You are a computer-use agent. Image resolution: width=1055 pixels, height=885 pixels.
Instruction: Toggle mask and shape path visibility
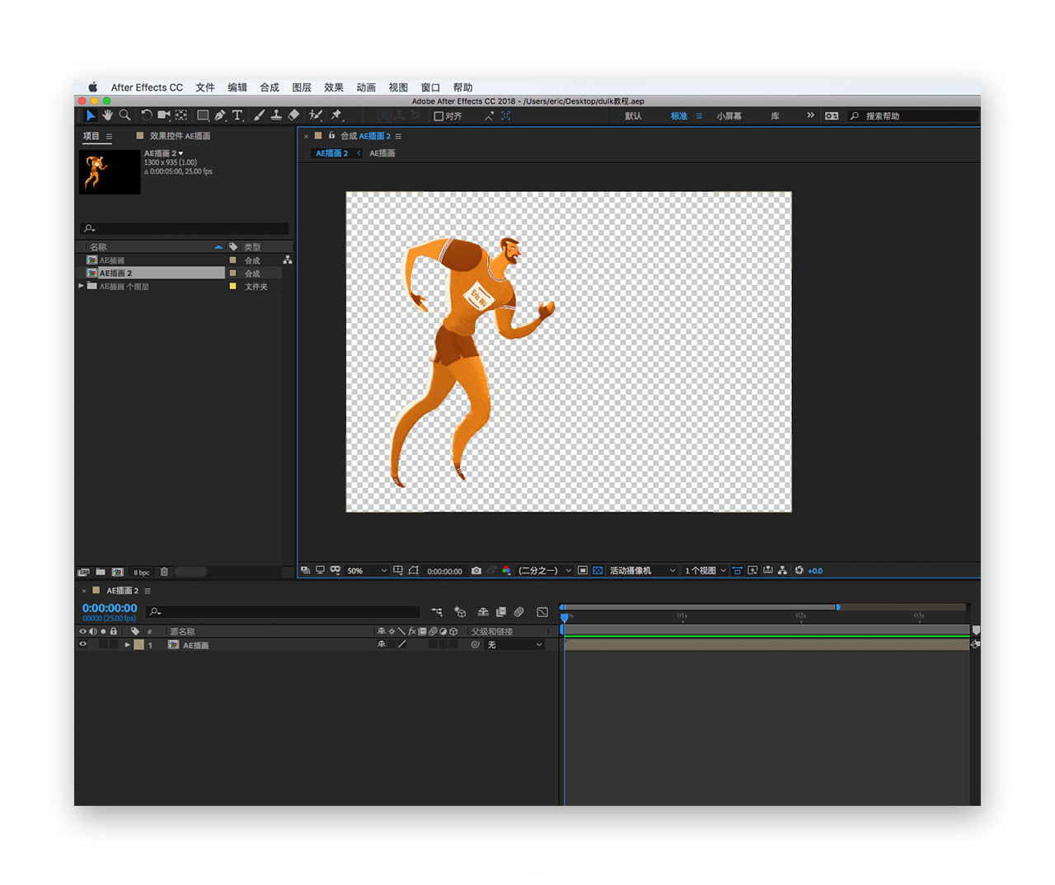coord(414,570)
